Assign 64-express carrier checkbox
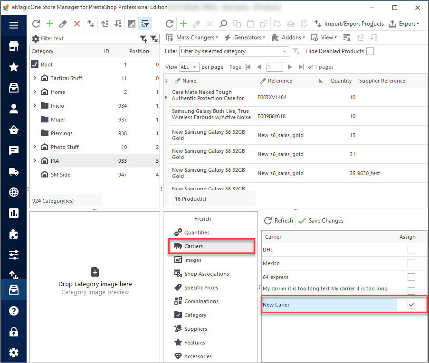 [411, 277]
